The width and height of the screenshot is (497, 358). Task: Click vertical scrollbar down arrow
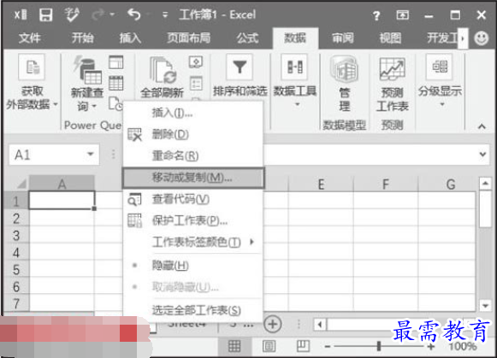click(485, 306)
